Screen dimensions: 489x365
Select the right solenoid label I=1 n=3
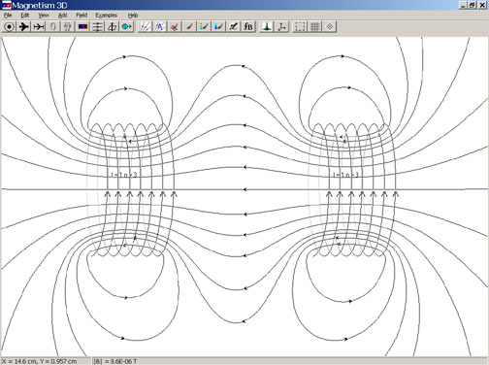click(x=345, y=175)
